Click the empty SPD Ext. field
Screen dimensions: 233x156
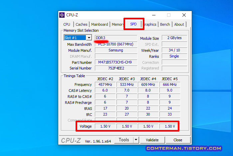(174, 44)
